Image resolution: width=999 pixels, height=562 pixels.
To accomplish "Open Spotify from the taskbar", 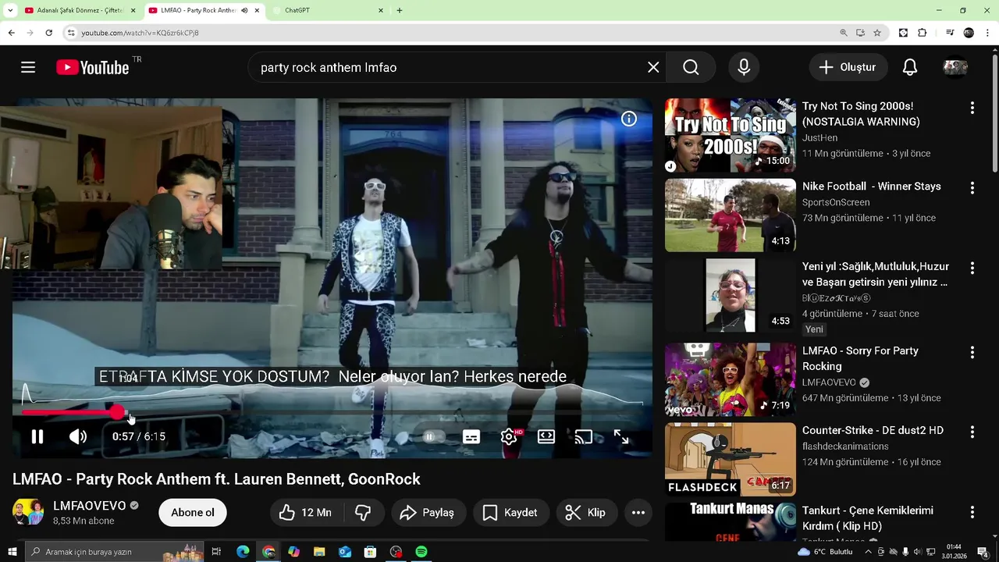I will (x=421, y=552).
